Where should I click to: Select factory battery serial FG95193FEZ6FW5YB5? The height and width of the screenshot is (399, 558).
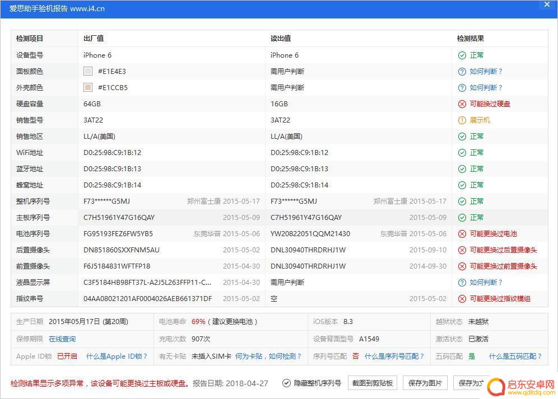click(118, 234)
